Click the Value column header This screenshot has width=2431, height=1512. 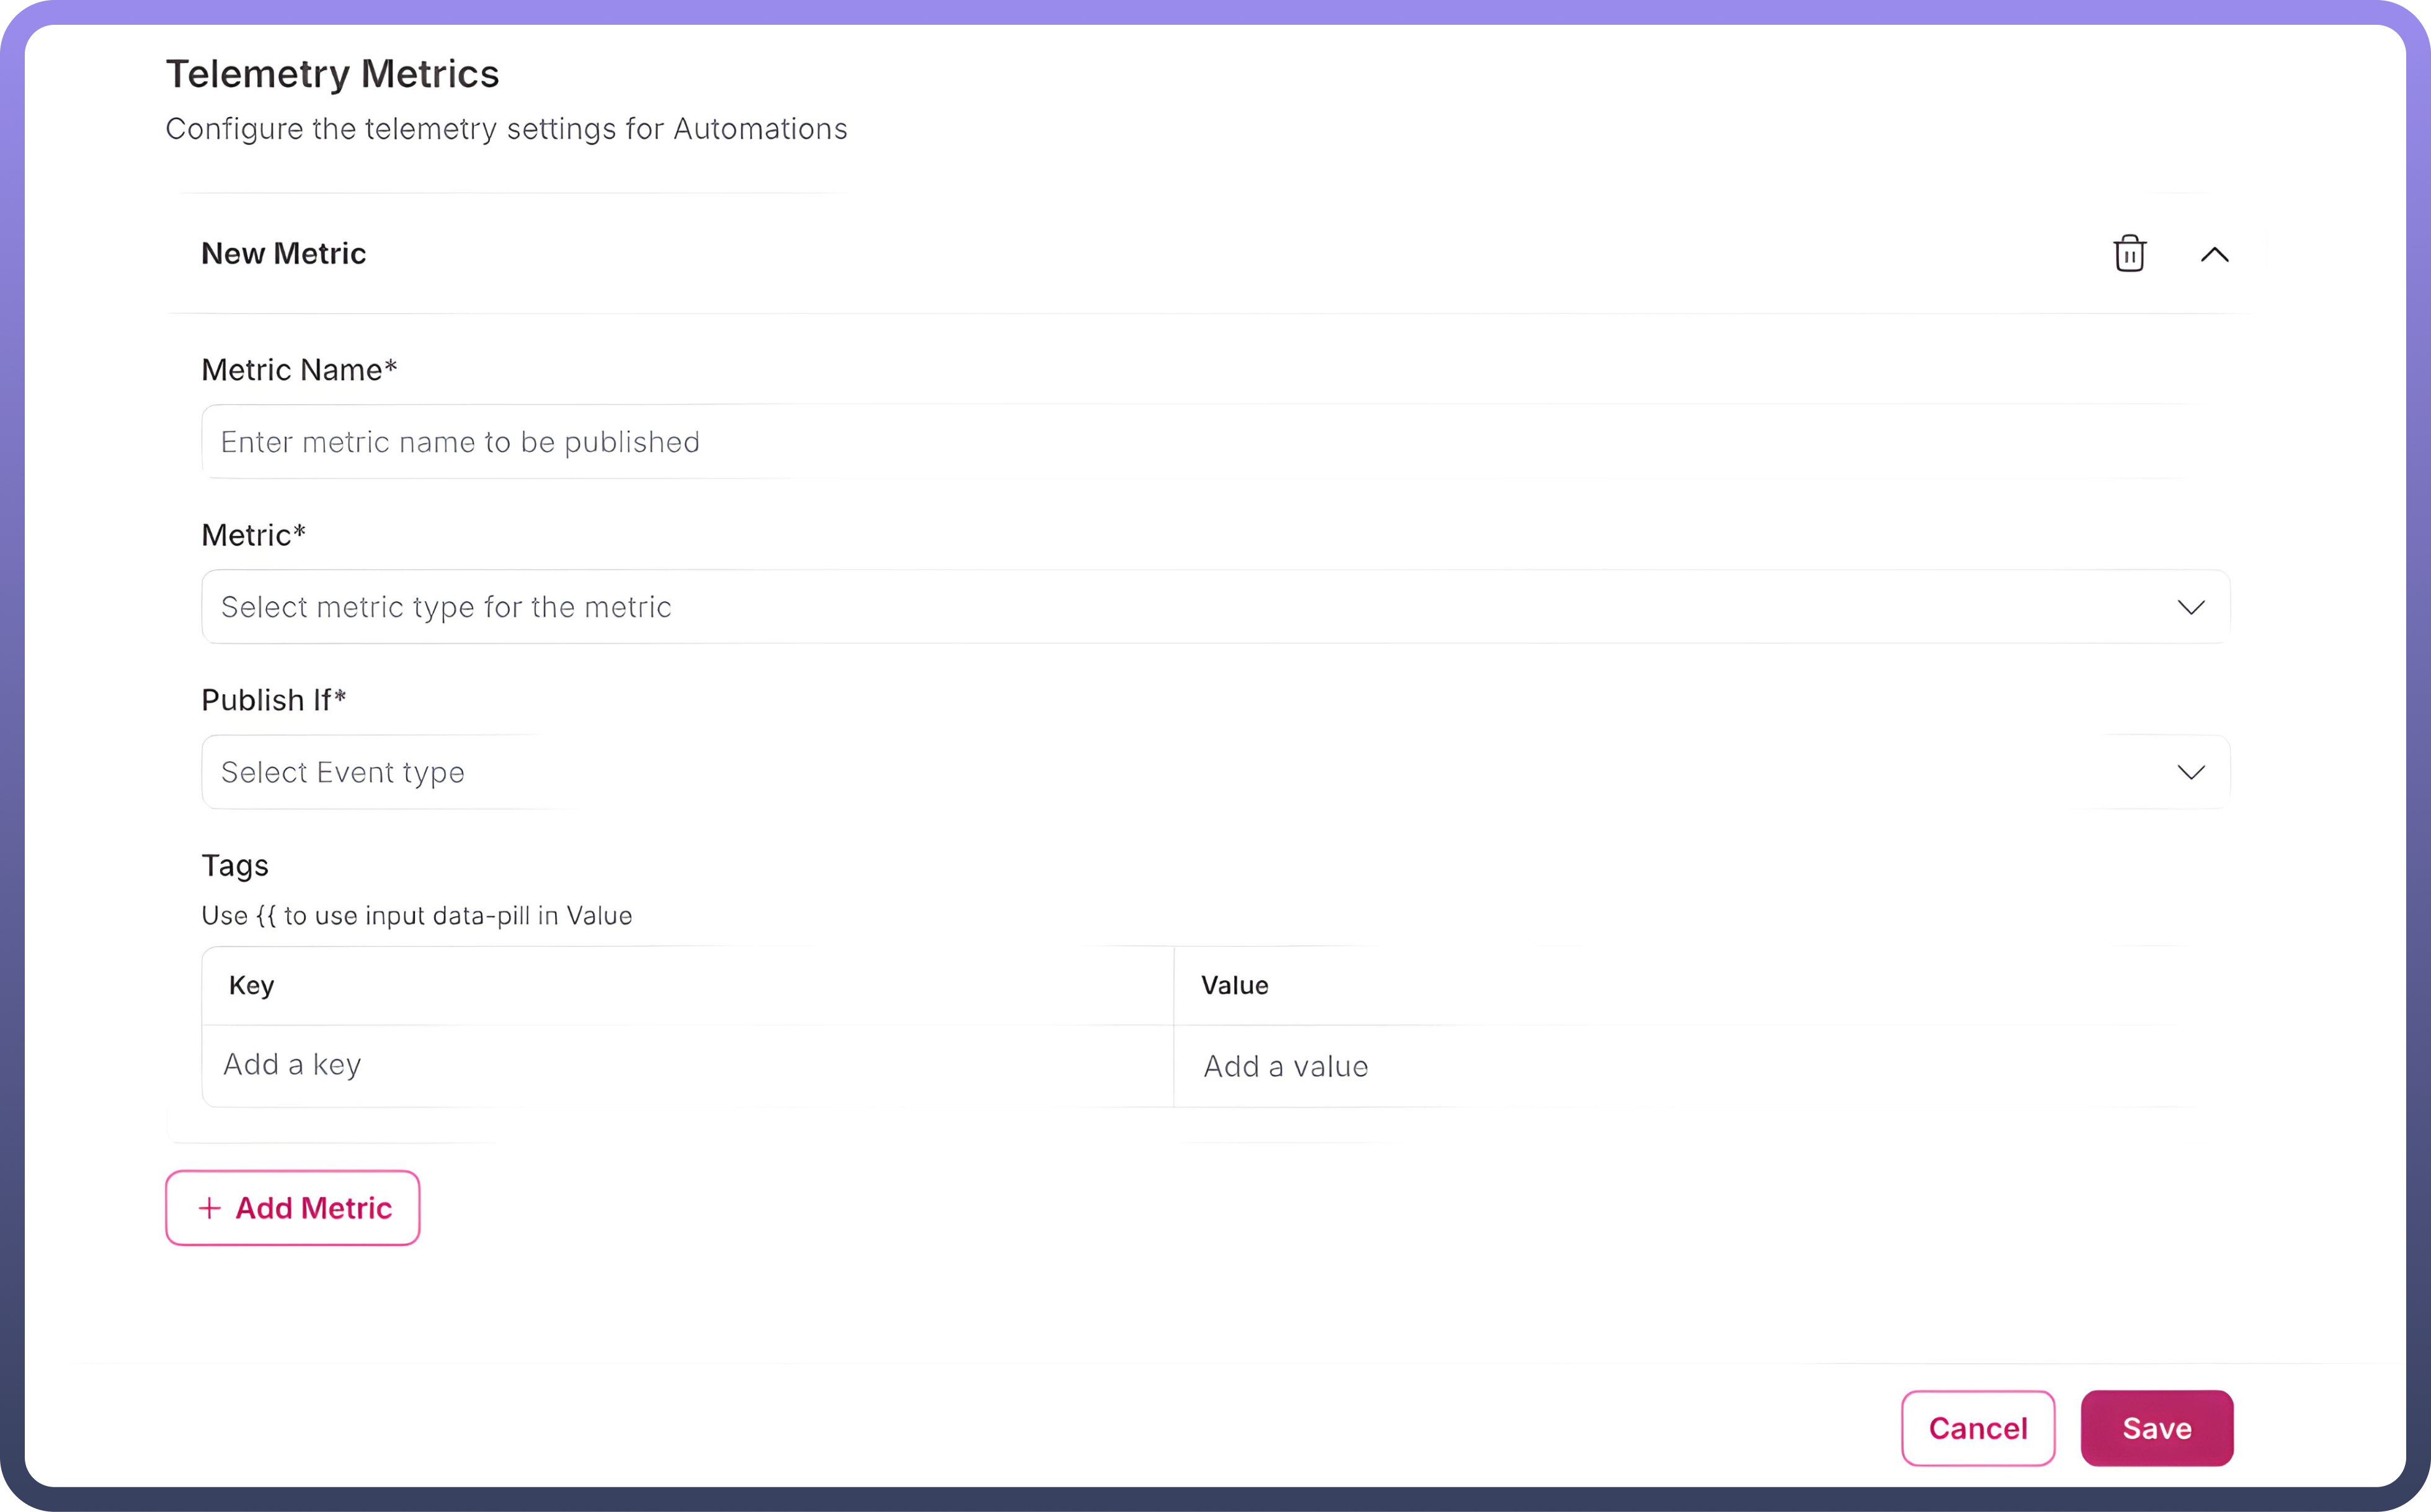tap(1235, 985)
